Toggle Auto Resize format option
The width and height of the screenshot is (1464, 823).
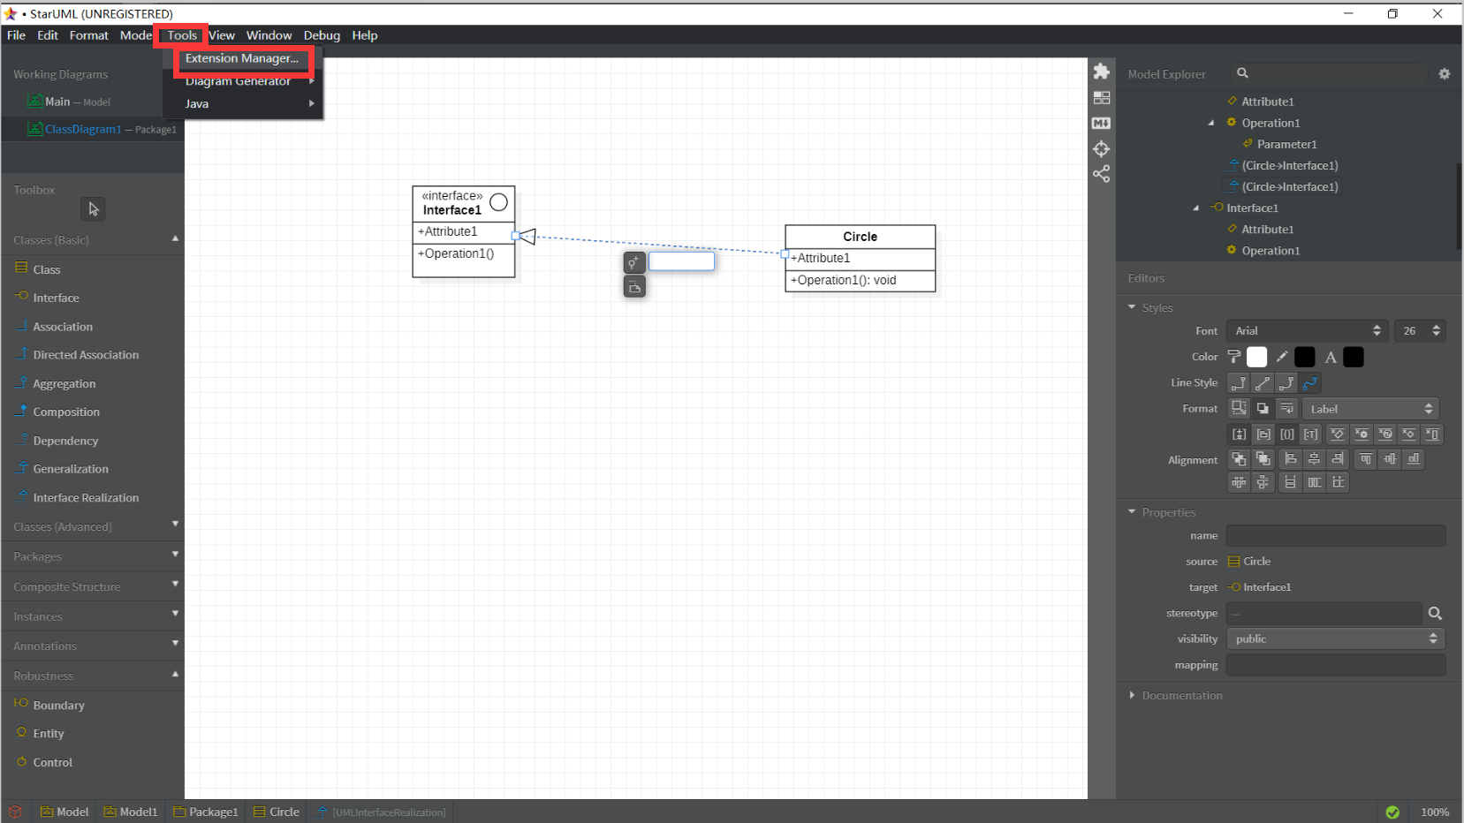pos(1239,408)
